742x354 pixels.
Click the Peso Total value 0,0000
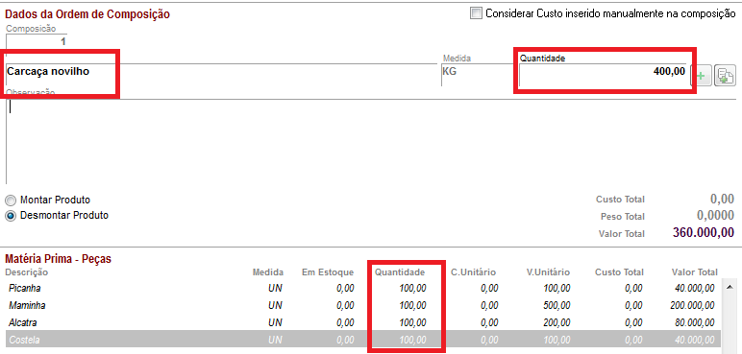(715, 216)
